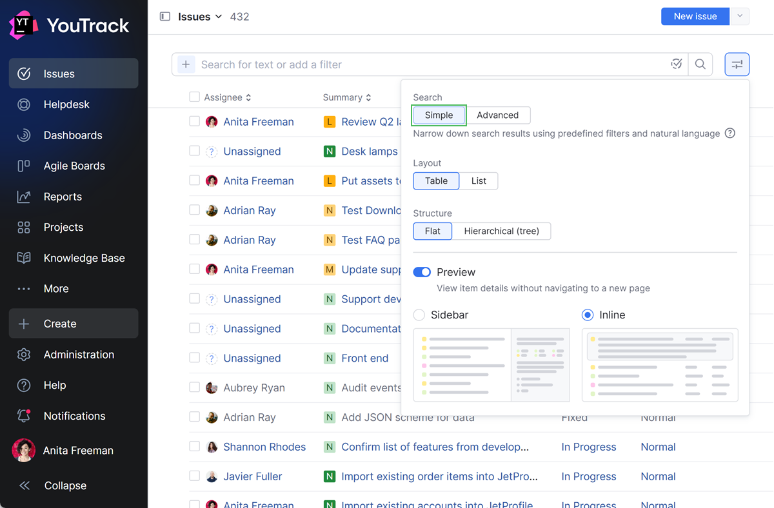The width and height of the screenshot is (774, 508).
Task: Tick the checkbox for the Desk lamps issue
Action: click(194, 151)
